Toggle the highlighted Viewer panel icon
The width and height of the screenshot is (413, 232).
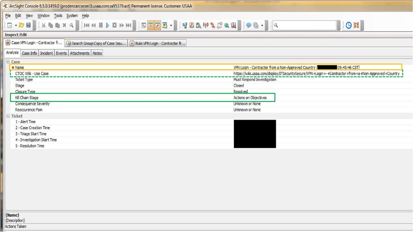[150, 25]
